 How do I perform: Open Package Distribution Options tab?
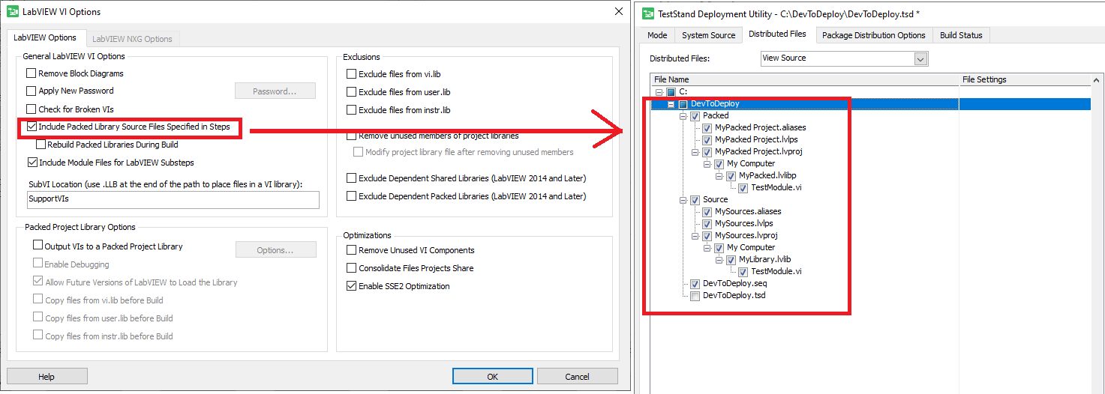coord(873,35)
